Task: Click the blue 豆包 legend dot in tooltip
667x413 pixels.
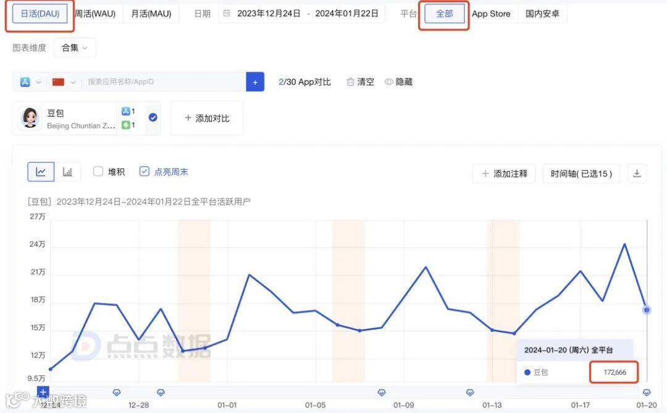Action: click(x=527, y=372)
